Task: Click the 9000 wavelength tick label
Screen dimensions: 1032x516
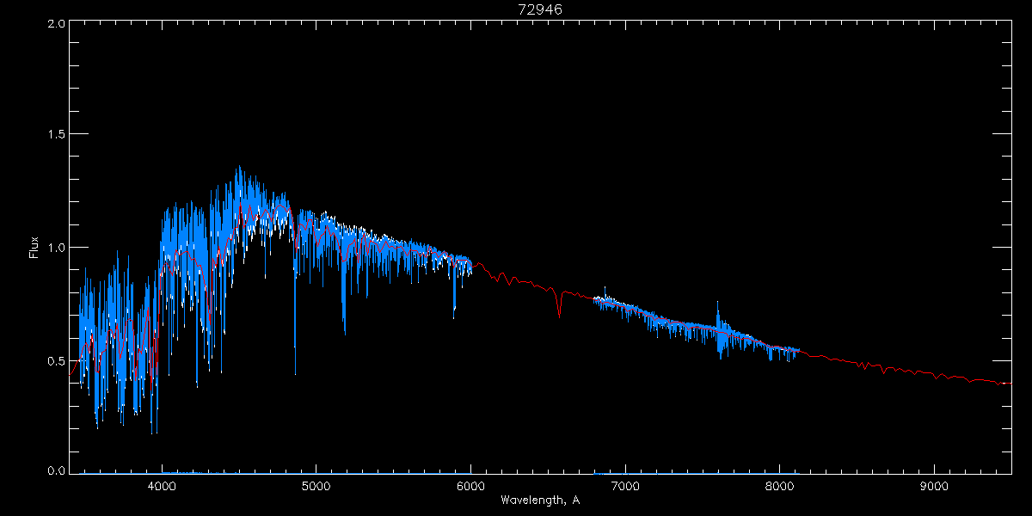Action: pyautogui.click(x=935, y=484)
